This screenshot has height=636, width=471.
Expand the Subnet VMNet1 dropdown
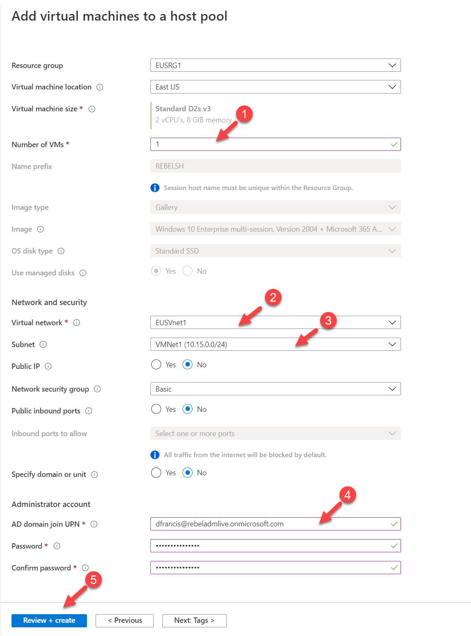pyautogui.click(x=275, y=344)
